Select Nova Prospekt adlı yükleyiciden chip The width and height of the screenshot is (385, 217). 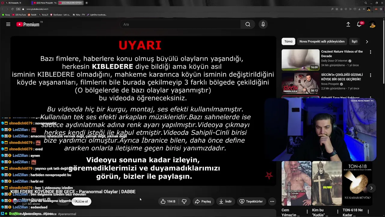[x=322, y=41]
